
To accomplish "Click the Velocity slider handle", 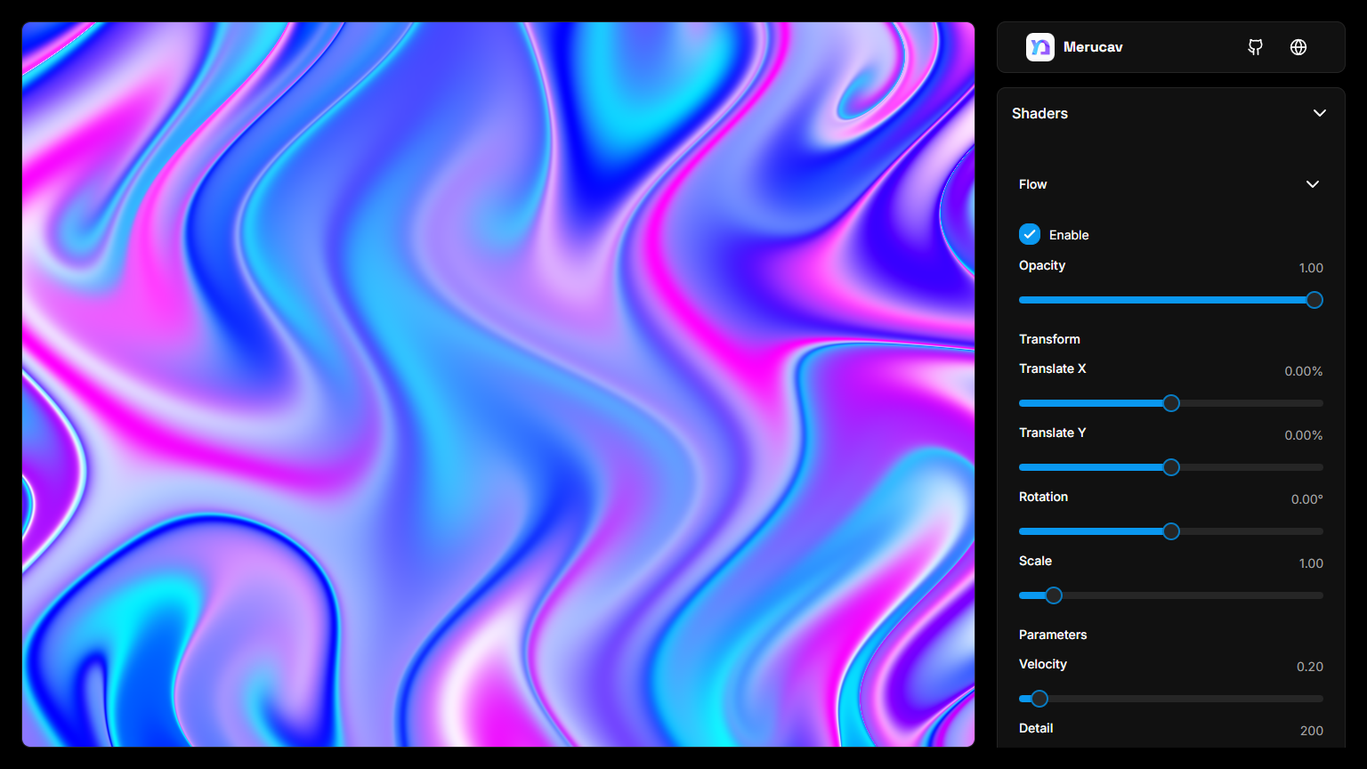I will 1039,699.
